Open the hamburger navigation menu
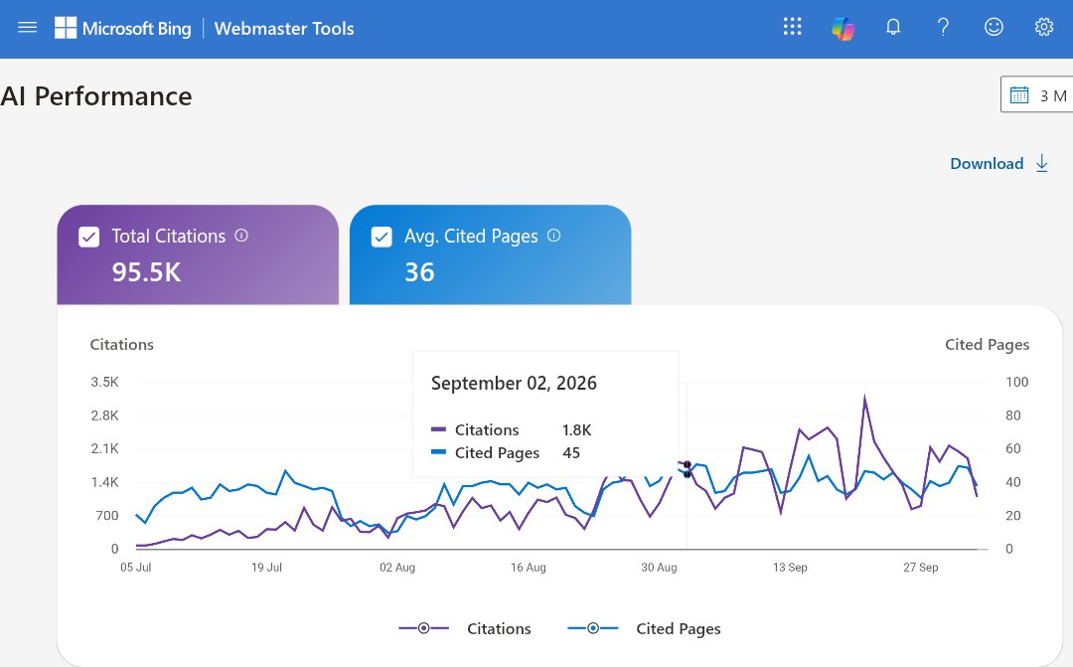Image resolution: width=1073 pixels, height=667 pixels. (28, 28)
